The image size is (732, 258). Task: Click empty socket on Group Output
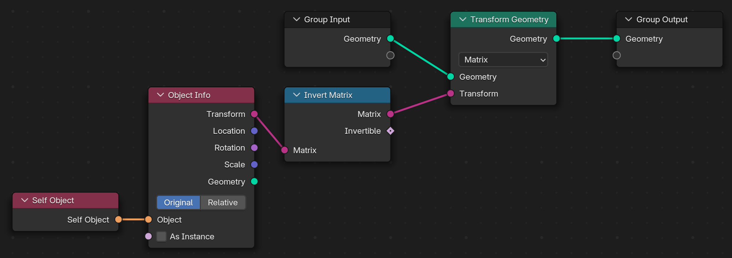pos(617,55)
